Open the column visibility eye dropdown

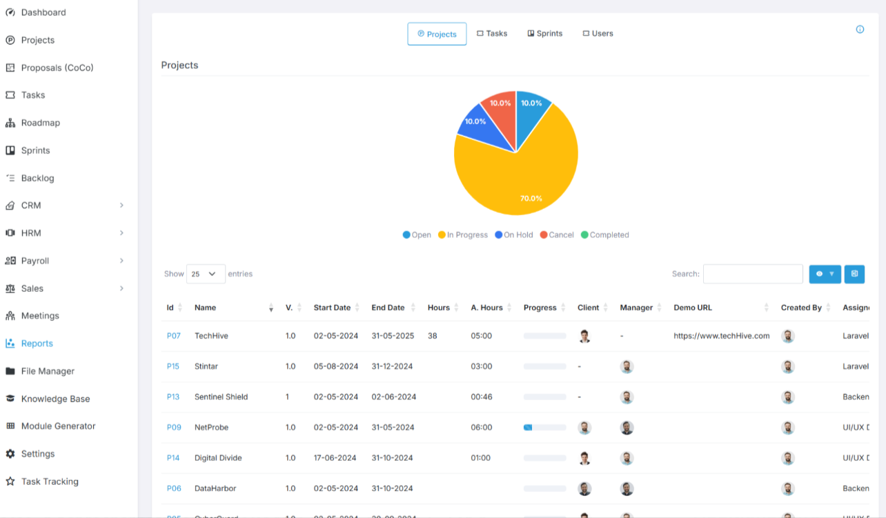pyautogui.click(x=825, y=274)
